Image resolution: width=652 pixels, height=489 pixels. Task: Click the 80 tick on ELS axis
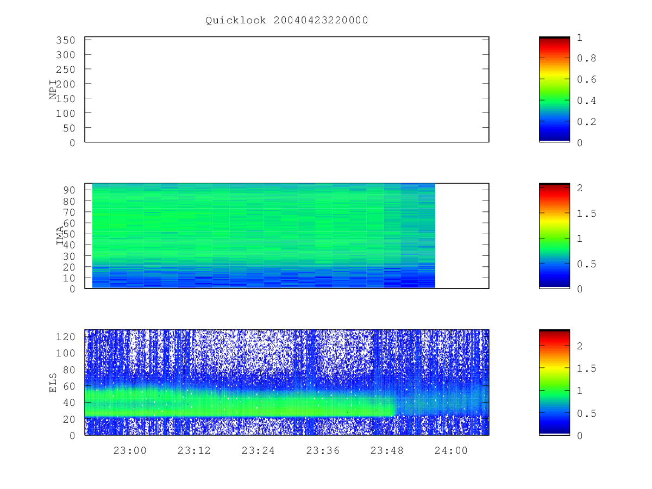pos(69,369)
